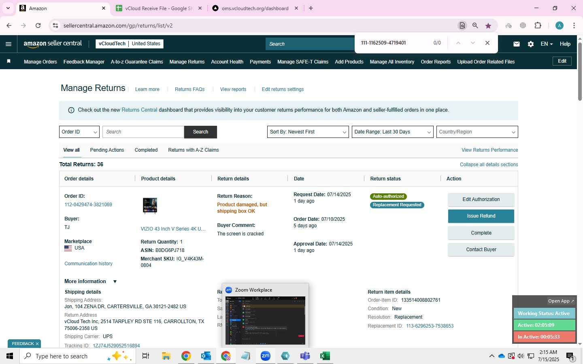Open the Returns Central link
The width and height of the screenshot is (583, 364).
point(139,110)
